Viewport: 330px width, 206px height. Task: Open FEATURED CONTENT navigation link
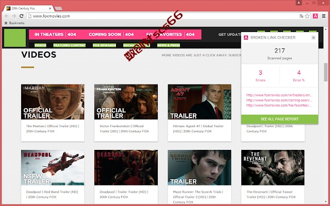[x=70, y=45]
